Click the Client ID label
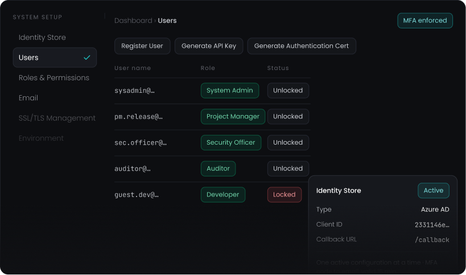The image size is (466, 275). pos(329,224)
